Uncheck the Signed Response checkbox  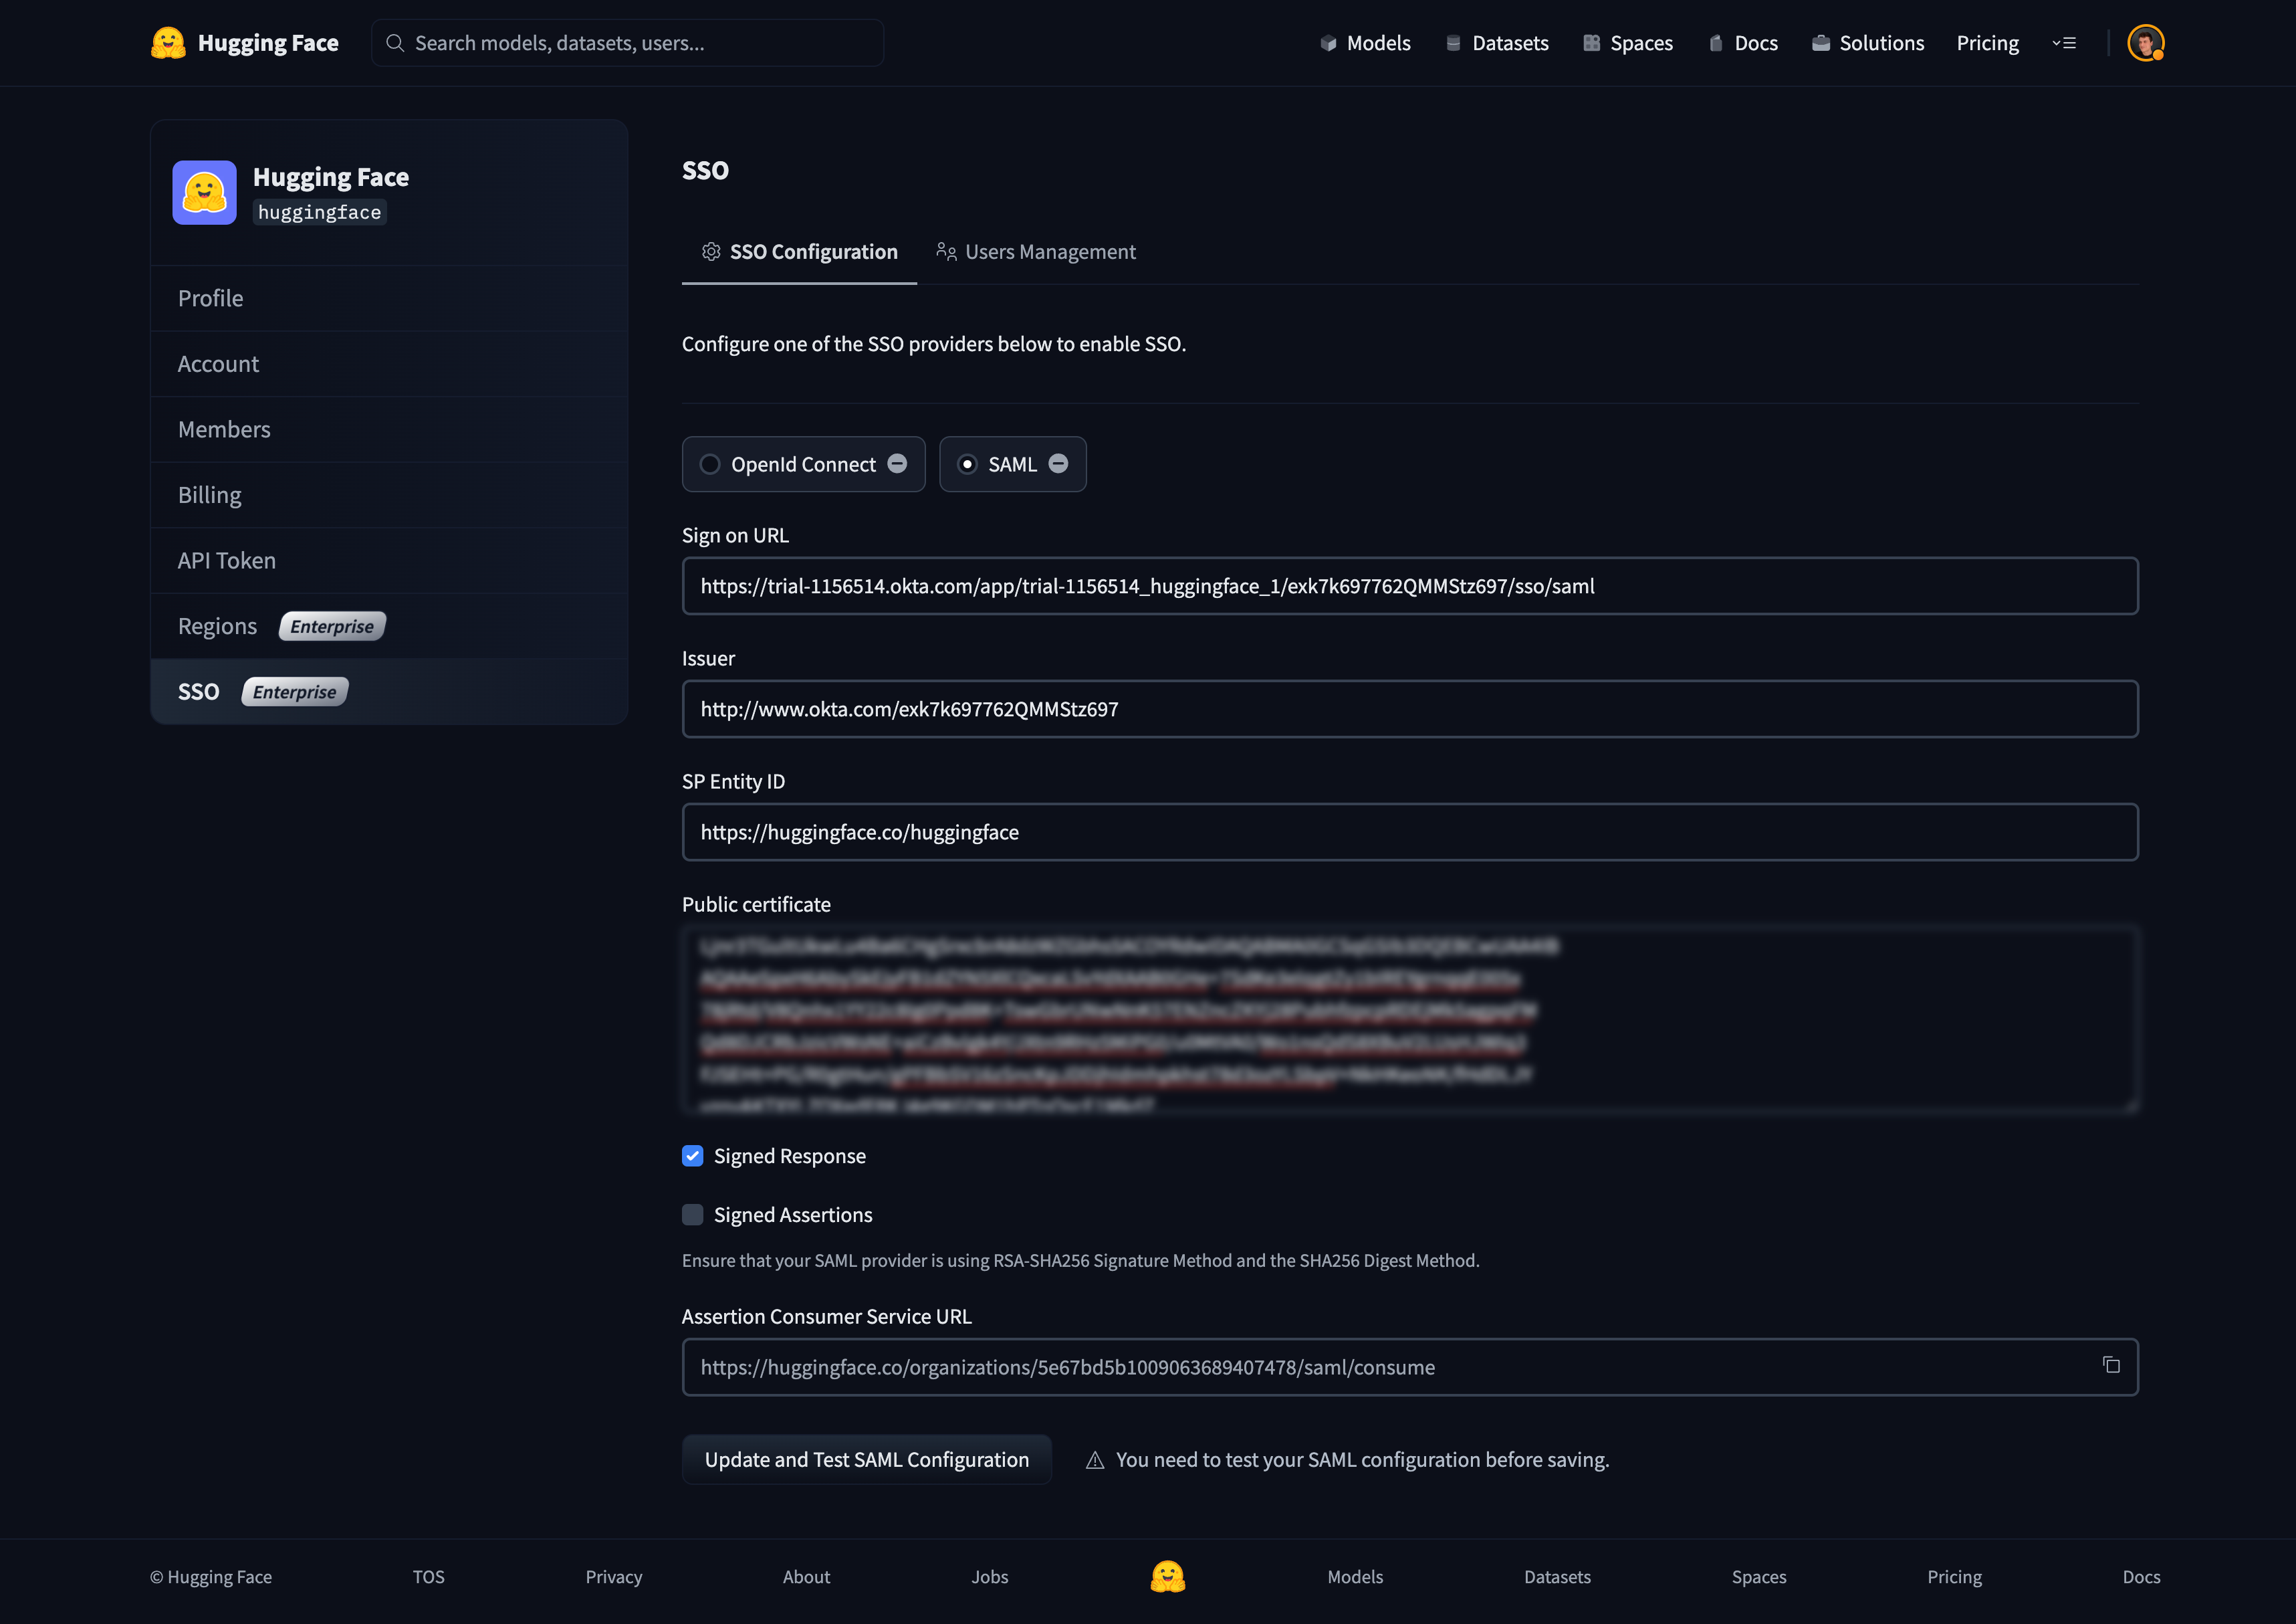[x=692, y=1156]
